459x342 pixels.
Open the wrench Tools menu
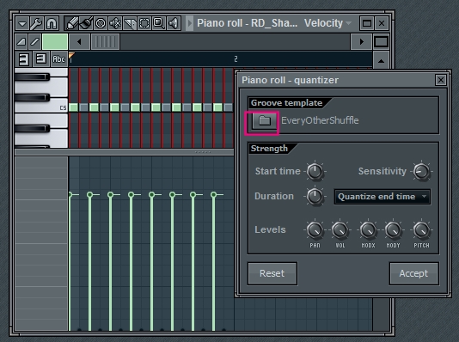tap(37, 23)
